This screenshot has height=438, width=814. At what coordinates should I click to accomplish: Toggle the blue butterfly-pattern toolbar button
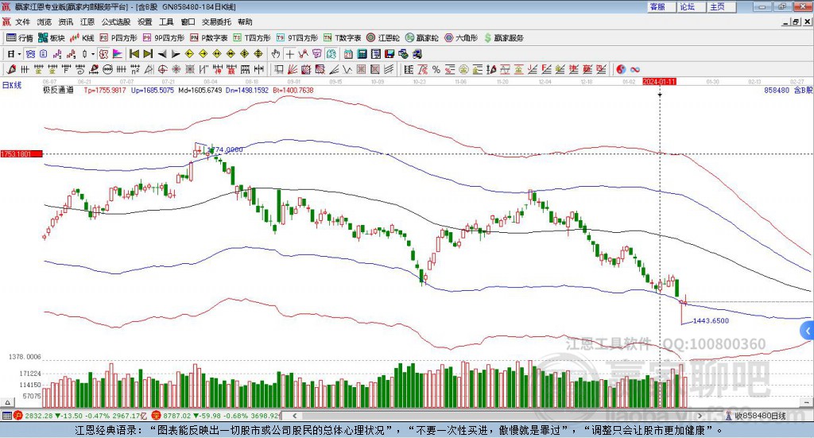[31, 54]
